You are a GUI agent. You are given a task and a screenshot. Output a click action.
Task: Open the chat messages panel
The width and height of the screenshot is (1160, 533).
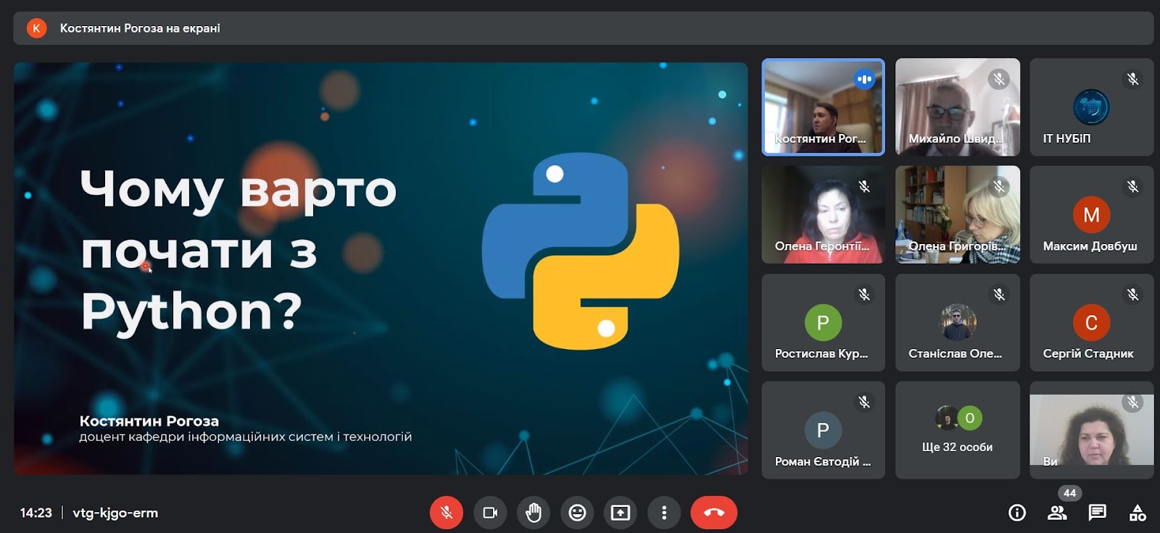point(1098,513)
